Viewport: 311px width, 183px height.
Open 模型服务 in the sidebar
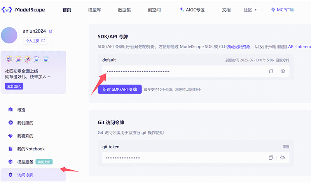(x=25, y=162)
